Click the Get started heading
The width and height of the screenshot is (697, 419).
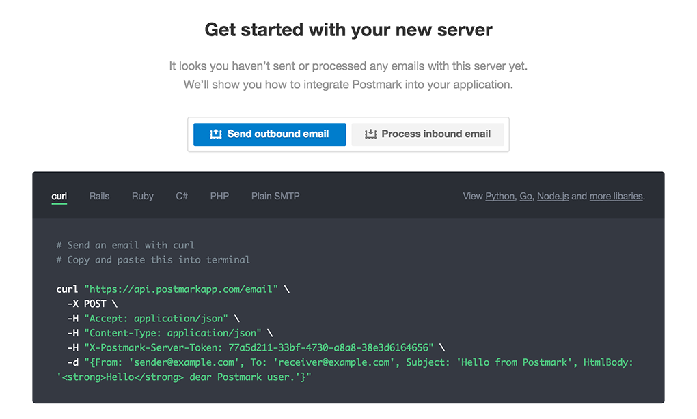pyautogui.click(x=348, y=29)
